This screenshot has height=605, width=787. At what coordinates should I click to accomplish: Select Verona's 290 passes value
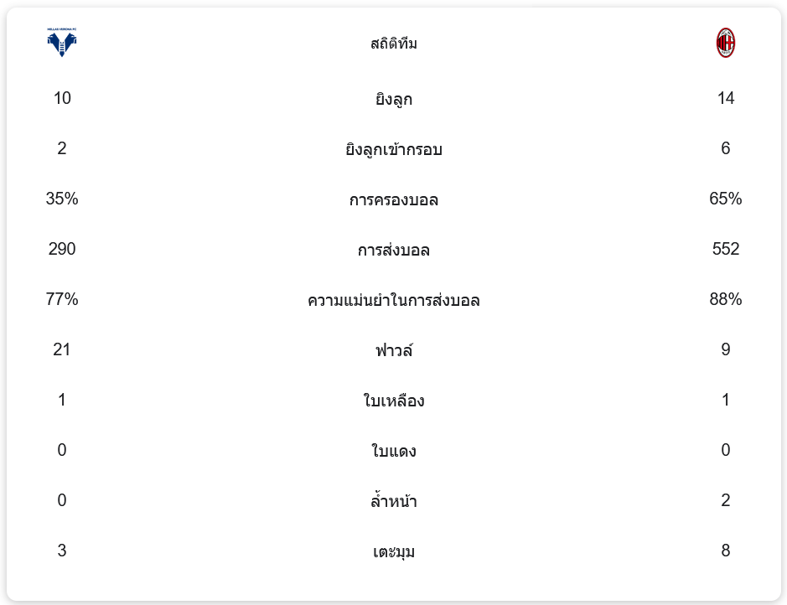coord(62,249)
